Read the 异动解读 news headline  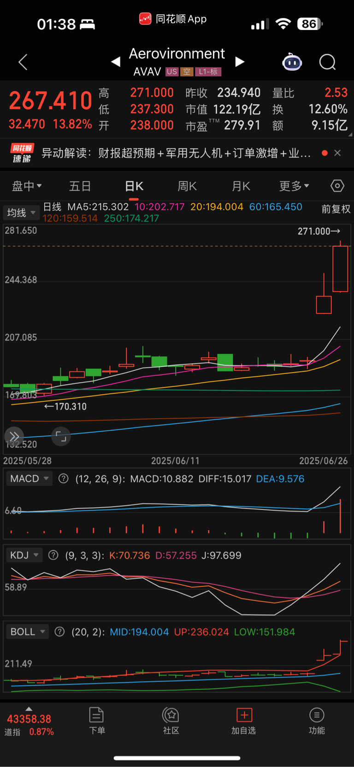tap(176, 153)
